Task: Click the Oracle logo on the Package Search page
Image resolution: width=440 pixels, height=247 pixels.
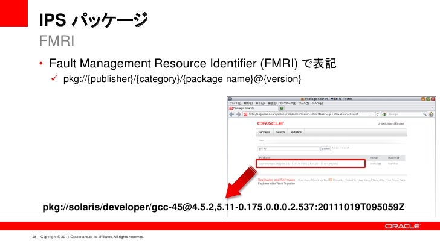Action: [x=271, y=123]
